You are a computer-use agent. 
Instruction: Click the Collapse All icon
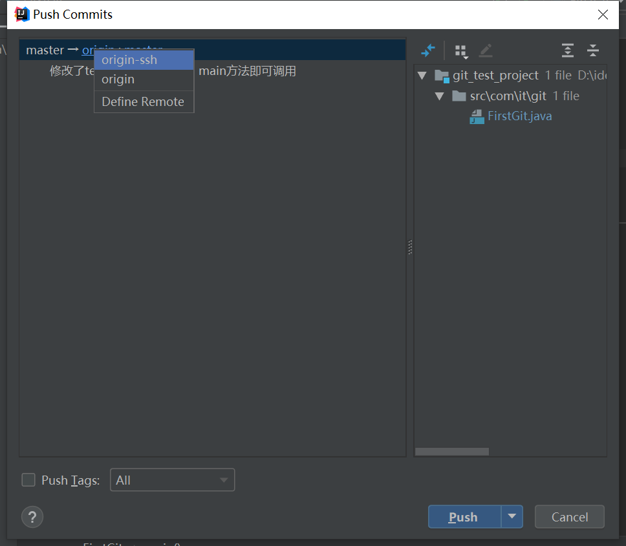coord(593,50)
